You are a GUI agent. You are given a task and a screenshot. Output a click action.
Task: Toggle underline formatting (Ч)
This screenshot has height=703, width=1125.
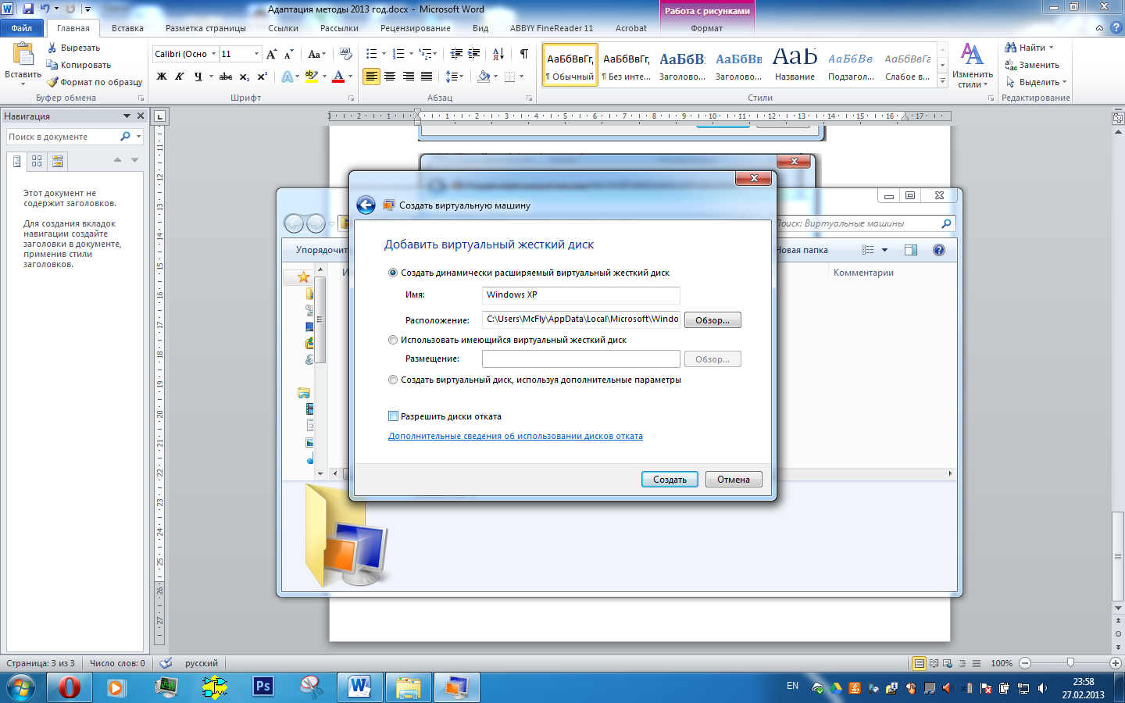(198, 77)
